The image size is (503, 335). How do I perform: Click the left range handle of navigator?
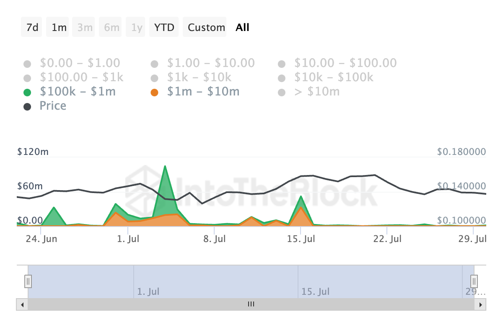click(x=28, y=280)
